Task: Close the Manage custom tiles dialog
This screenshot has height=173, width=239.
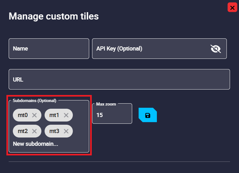Action: coord(232,8)
